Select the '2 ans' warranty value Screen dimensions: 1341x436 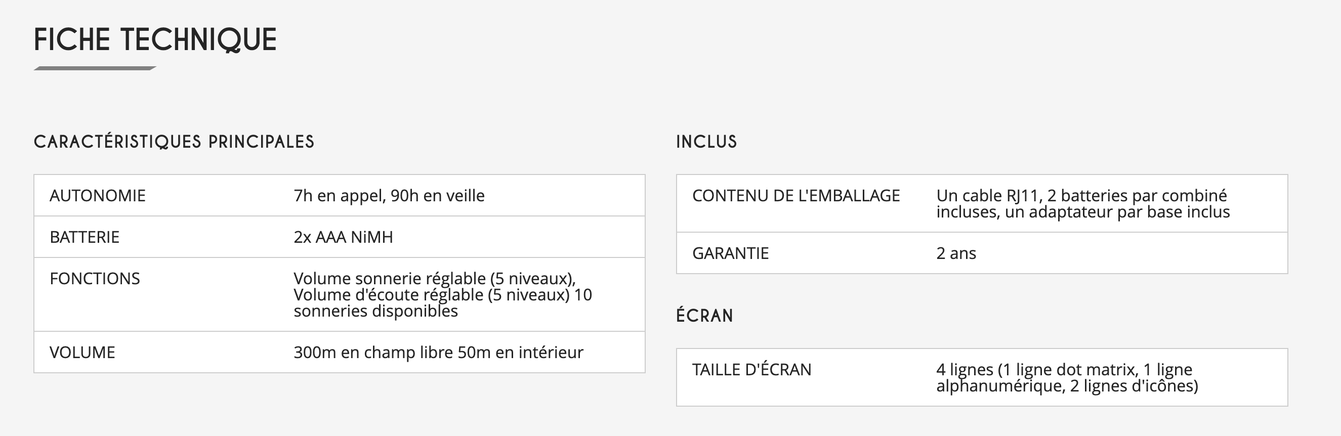[x=956, y=253]
